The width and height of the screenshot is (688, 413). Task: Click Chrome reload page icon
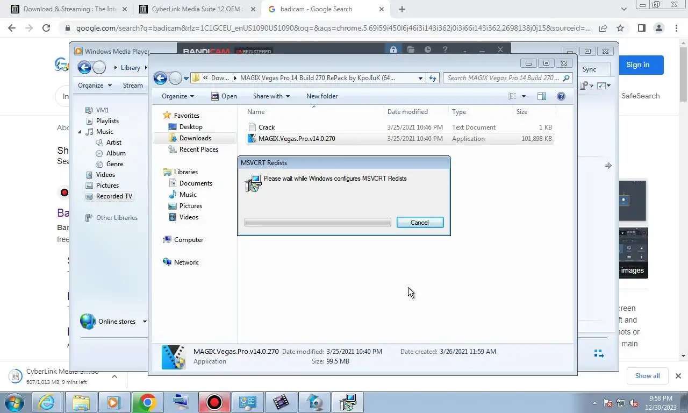46,28
